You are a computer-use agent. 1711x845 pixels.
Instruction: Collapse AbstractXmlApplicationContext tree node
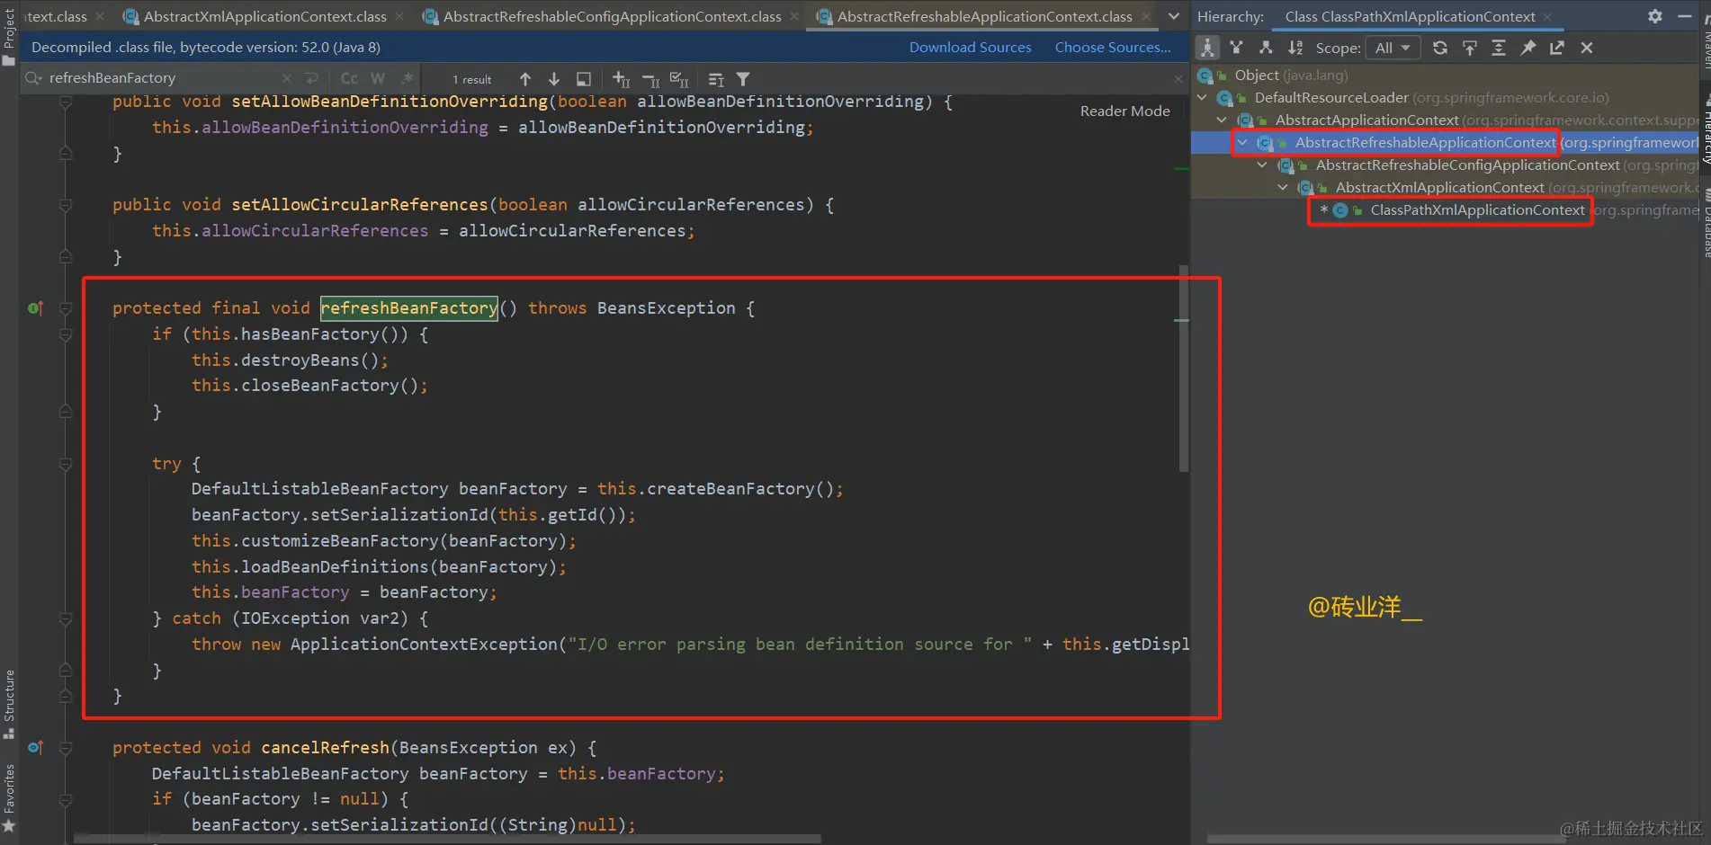click(x=1284, y=187)
